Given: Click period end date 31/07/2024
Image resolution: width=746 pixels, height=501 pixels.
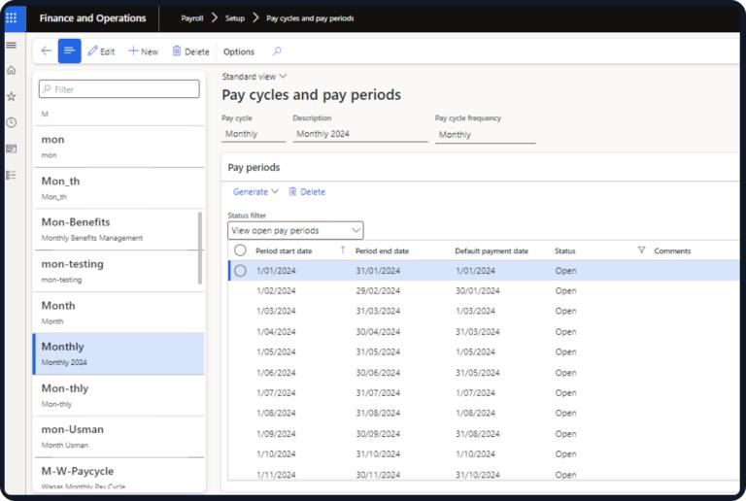Looking at the screenshot, I should tap(378, 393).
